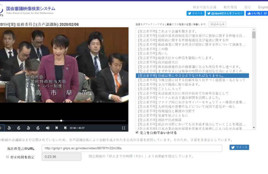Click the forward icon between the two rewind icons
Image resolution: width=268 pixels, height=174 pixels.
pyautogui.click(x=19, y=128)
